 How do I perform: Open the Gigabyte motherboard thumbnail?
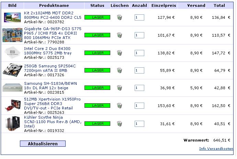(x=12, y=35)
